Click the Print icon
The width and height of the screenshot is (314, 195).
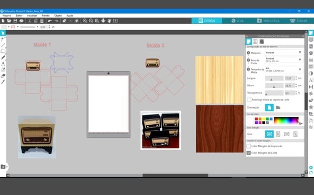[22, 21]
